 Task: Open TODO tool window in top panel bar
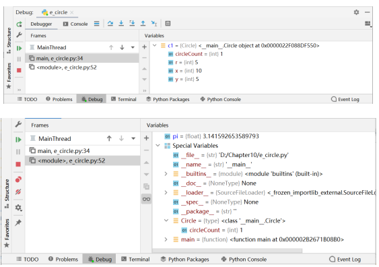pyautogui.click(x=28, y=99)
